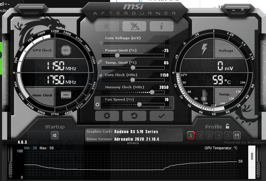Minimize the Afterburner window
The height and width of the screenshot is (181, 266).
(234, 10)
